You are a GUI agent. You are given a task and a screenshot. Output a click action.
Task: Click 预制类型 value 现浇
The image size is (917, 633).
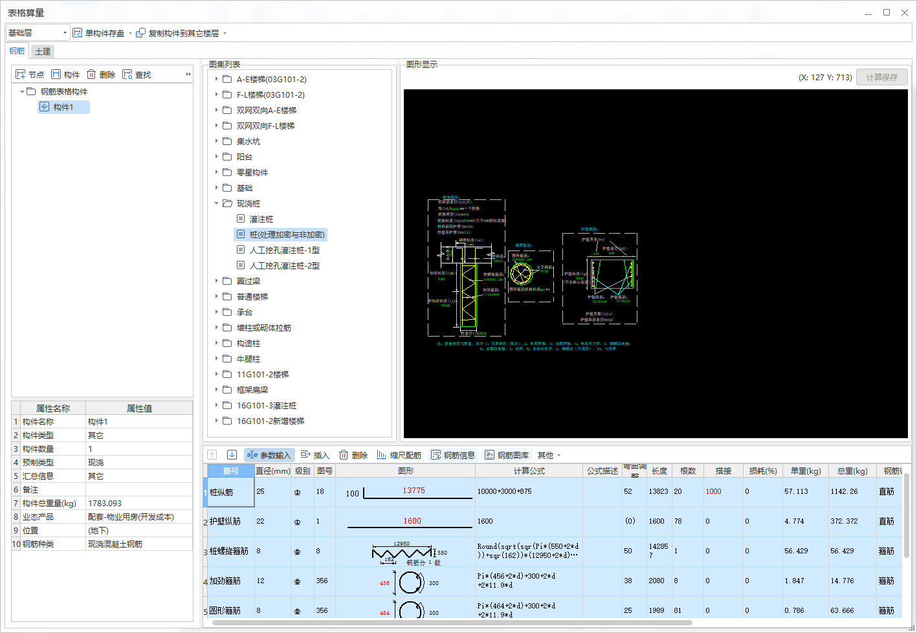[139, 462]
